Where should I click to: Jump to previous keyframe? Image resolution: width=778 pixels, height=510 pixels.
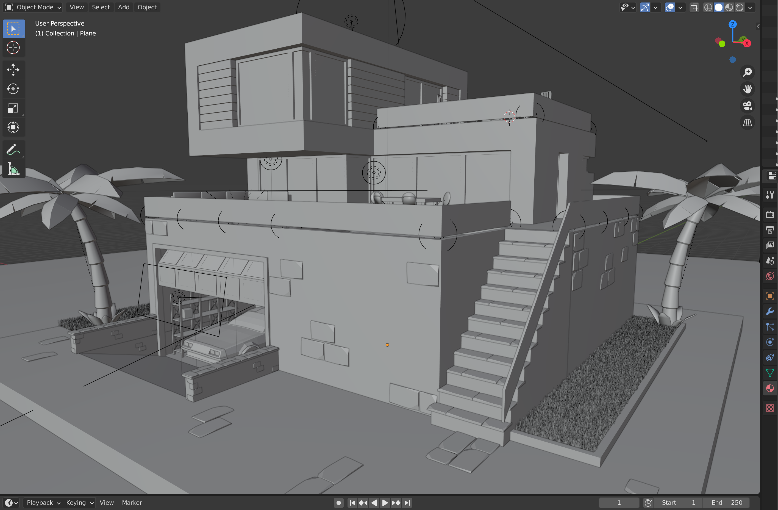(x=363, y=503)
